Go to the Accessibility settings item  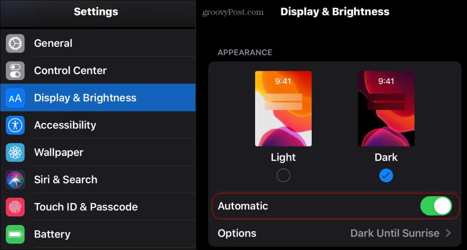pos(98,125)
